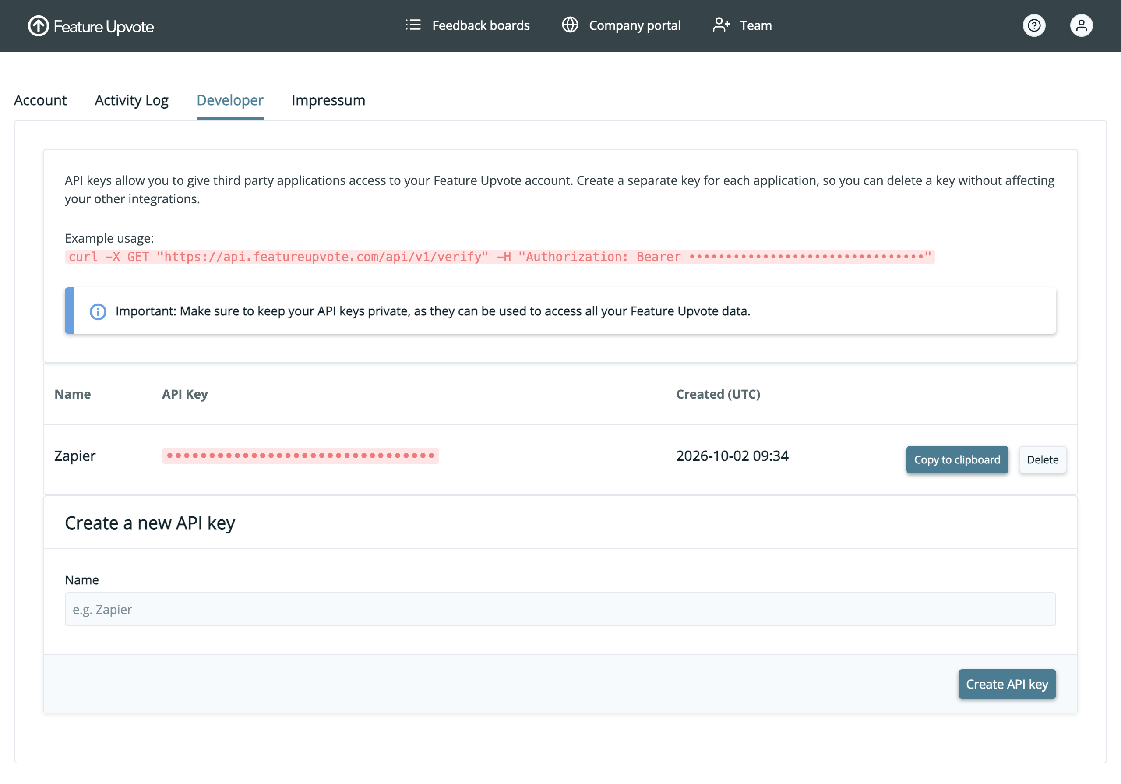Click the Feature Upvote brand name
The height and width of the screenshot is (784, 1121).
(x=103, y=27)
